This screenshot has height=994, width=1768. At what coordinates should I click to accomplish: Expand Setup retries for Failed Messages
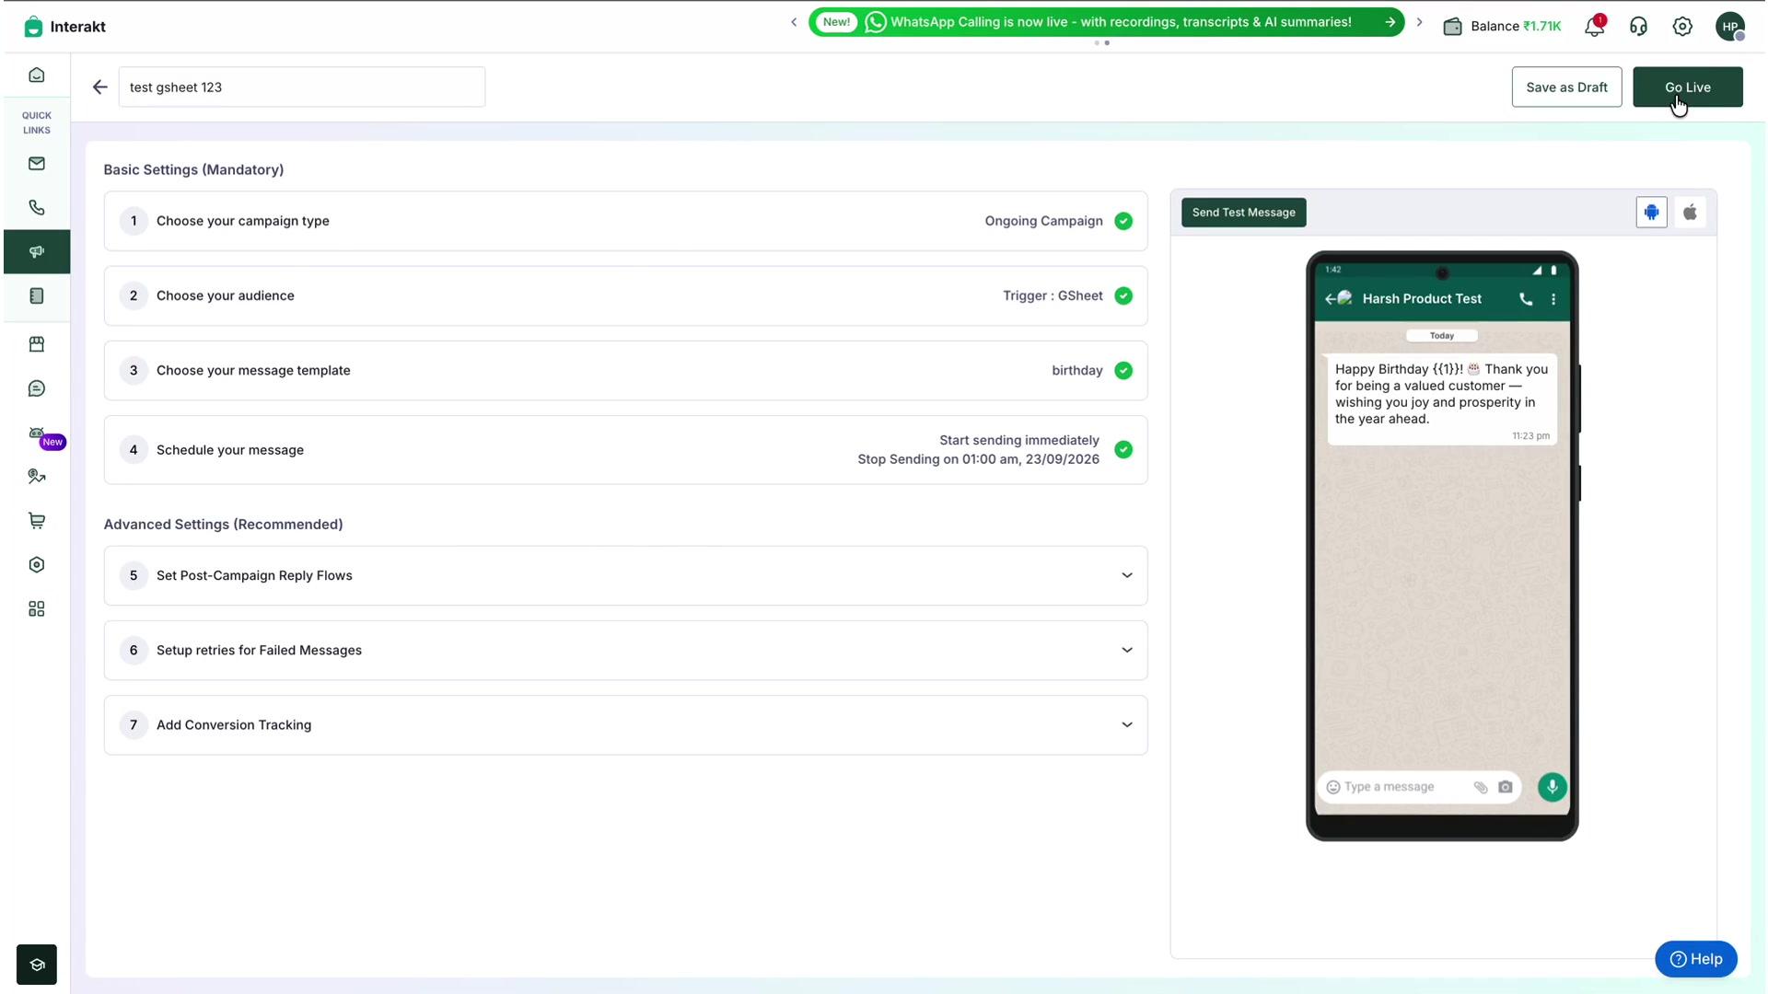click(625, 651)
